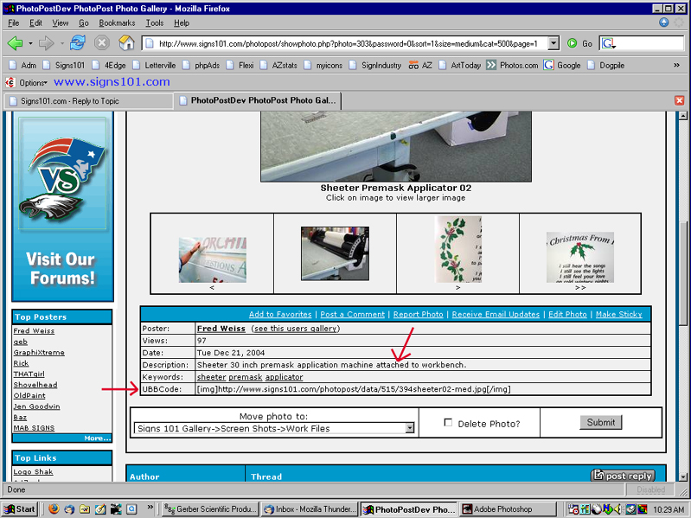Switch to Signs101.com Reply to Topic tab
The height and width of the screenshot is (518, 691).
tap(88, 101)
